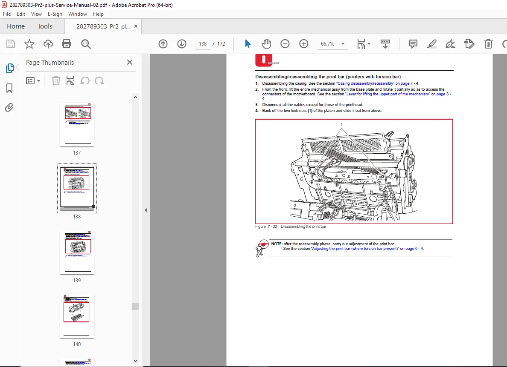The image size is (507, 367).
Task: Click the page number input field
Action: pyautogui.click(x=203, y=44)
